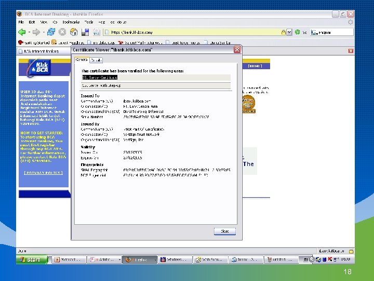
Task: Select the General tab in Certificate Viewer
Action: pyautogui.click(x=82, y=60)
